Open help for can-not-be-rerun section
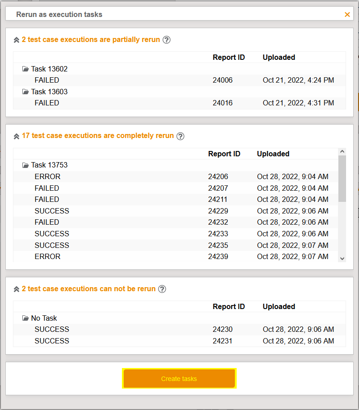 [162, 289]
